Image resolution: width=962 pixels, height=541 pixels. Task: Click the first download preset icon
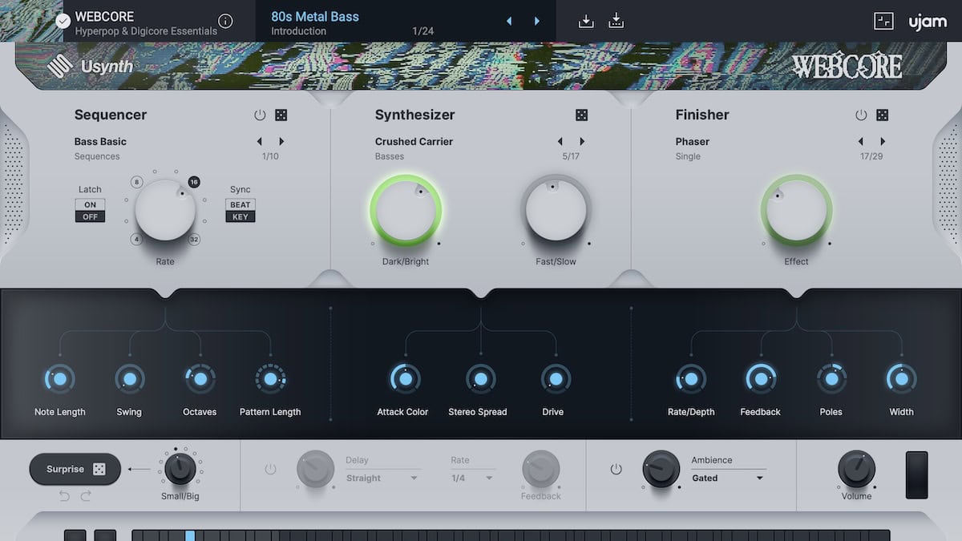click(x=586, y=22)
